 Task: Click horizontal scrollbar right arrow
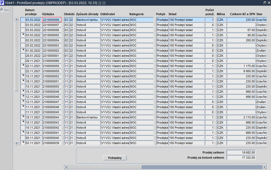(x=265, y=167)
